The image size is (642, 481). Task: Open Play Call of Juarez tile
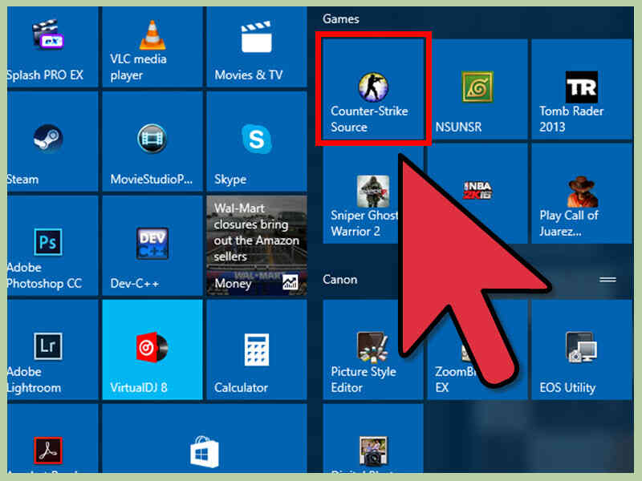(582, 193)
